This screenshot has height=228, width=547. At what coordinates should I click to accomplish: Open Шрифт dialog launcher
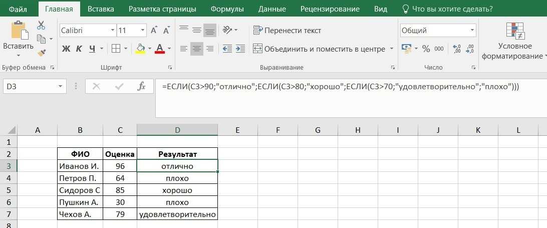170,67
